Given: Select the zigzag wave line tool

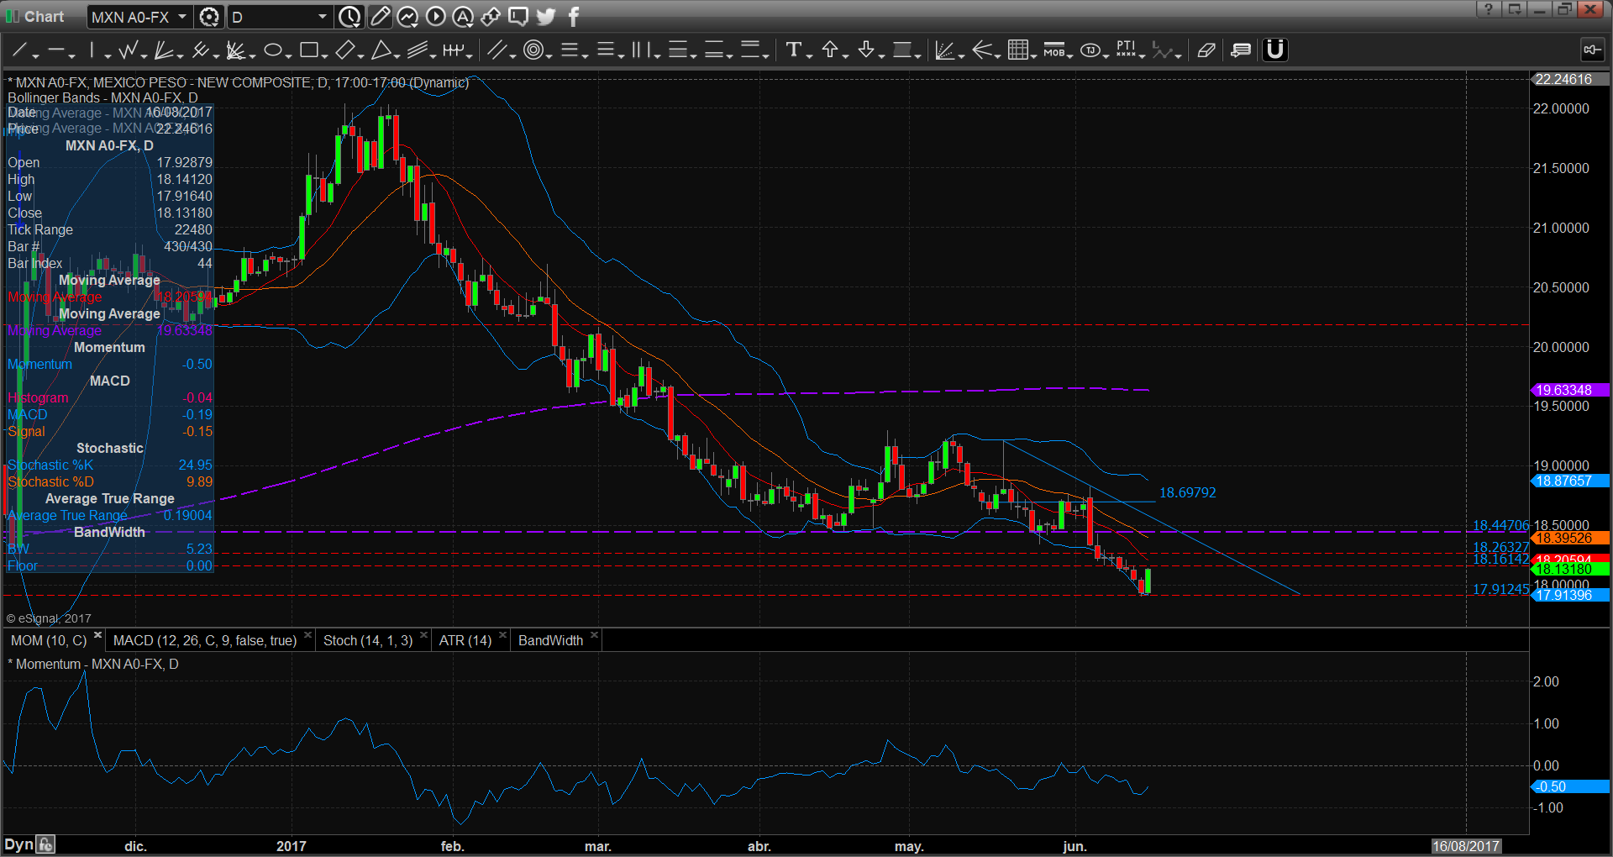Looking at the screenshot, I should pyautogui.click(x=128, y=50).
